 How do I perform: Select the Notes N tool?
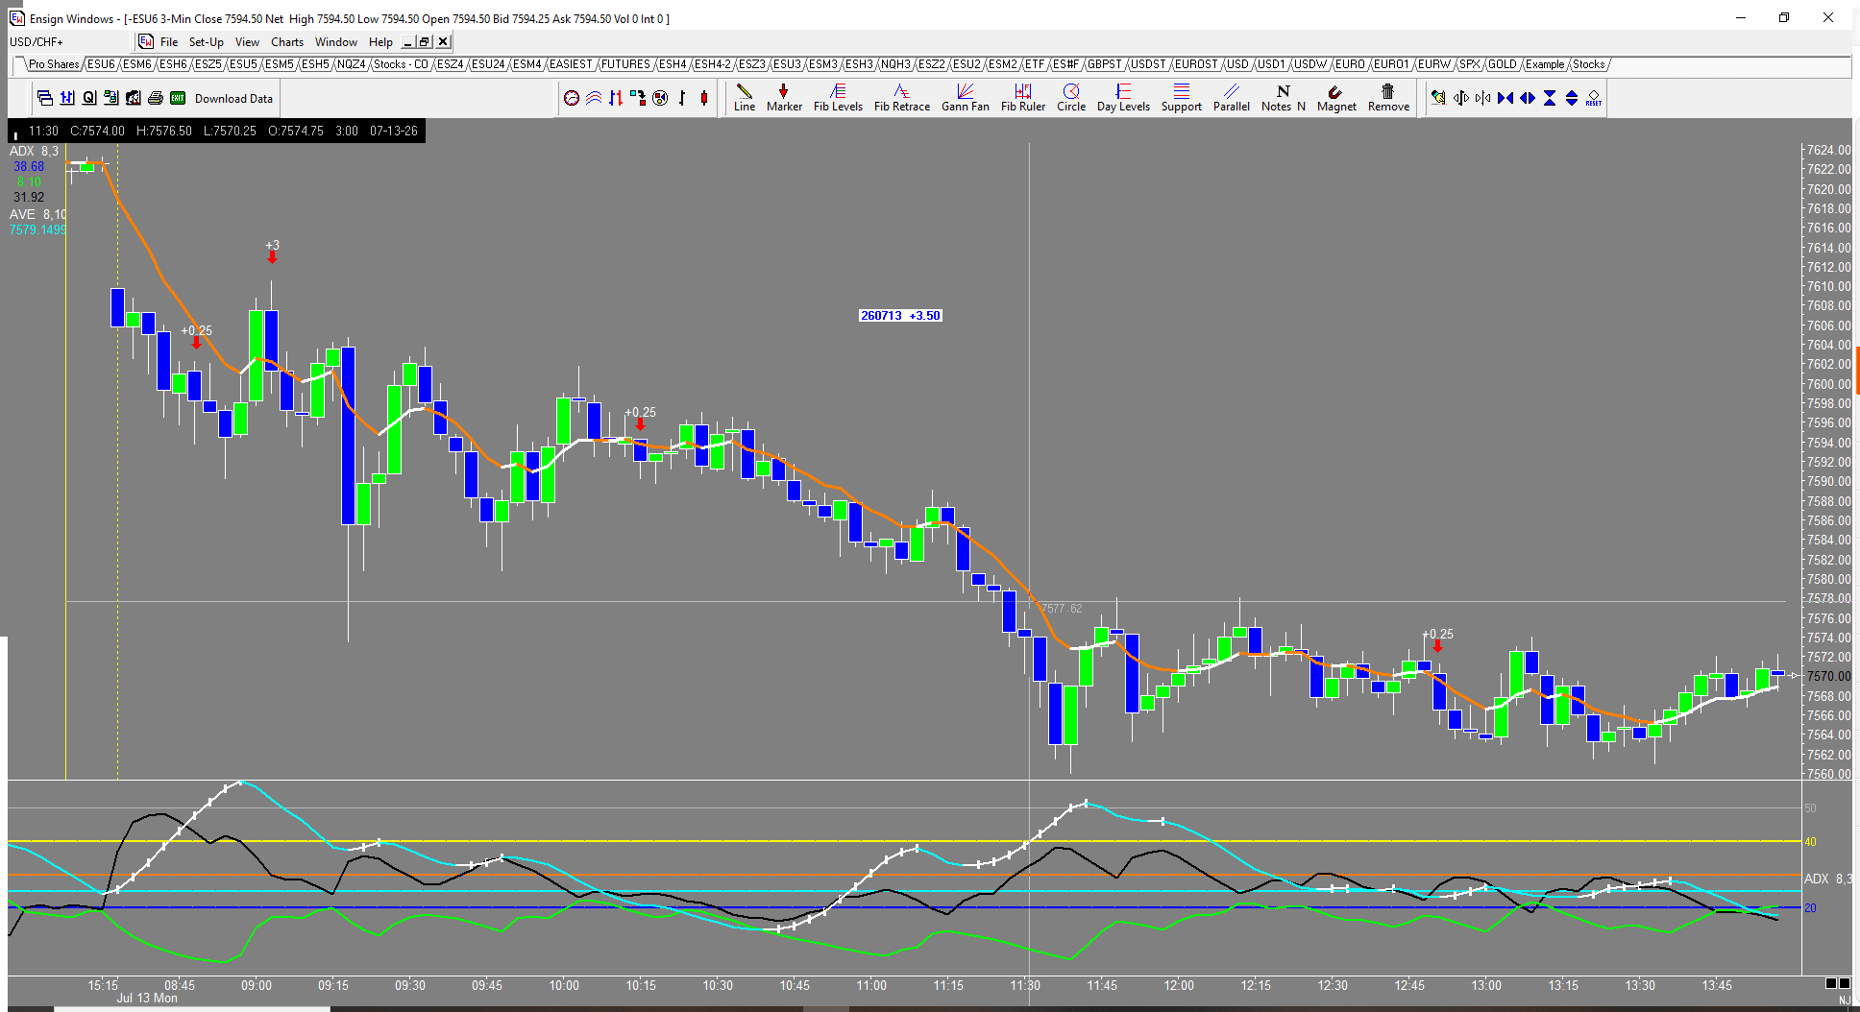tap(1284, 98)
